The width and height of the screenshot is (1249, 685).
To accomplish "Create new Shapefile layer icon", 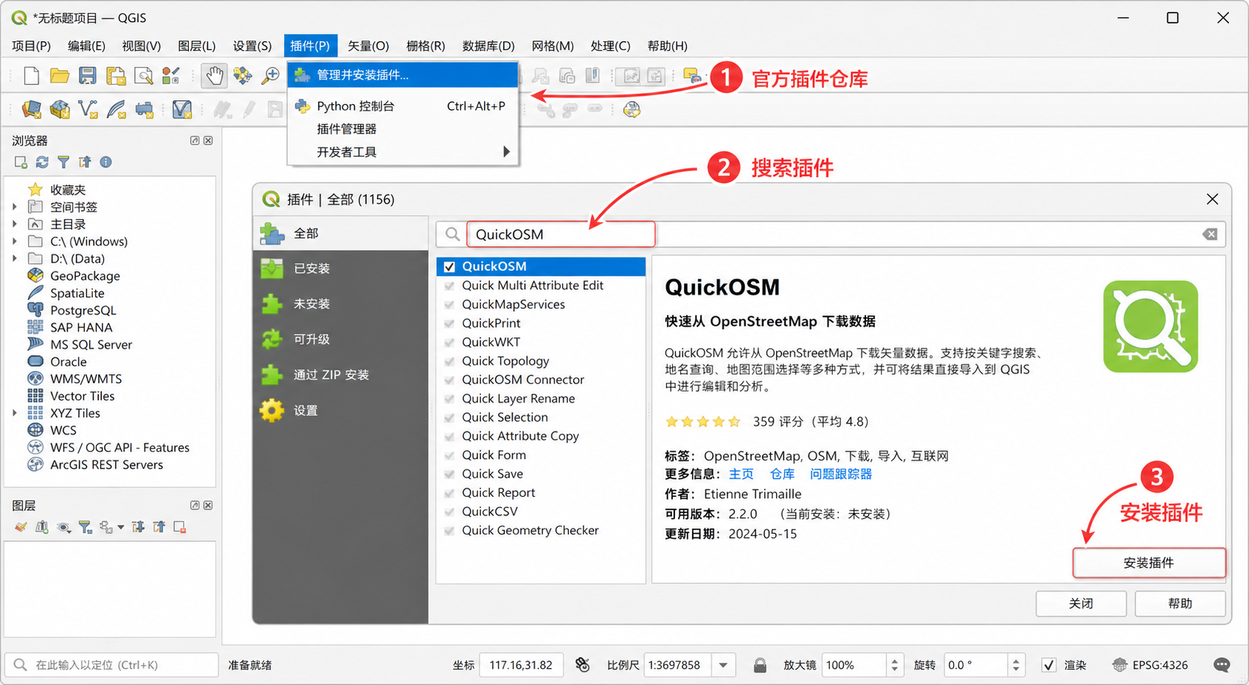I will [89, 110].
